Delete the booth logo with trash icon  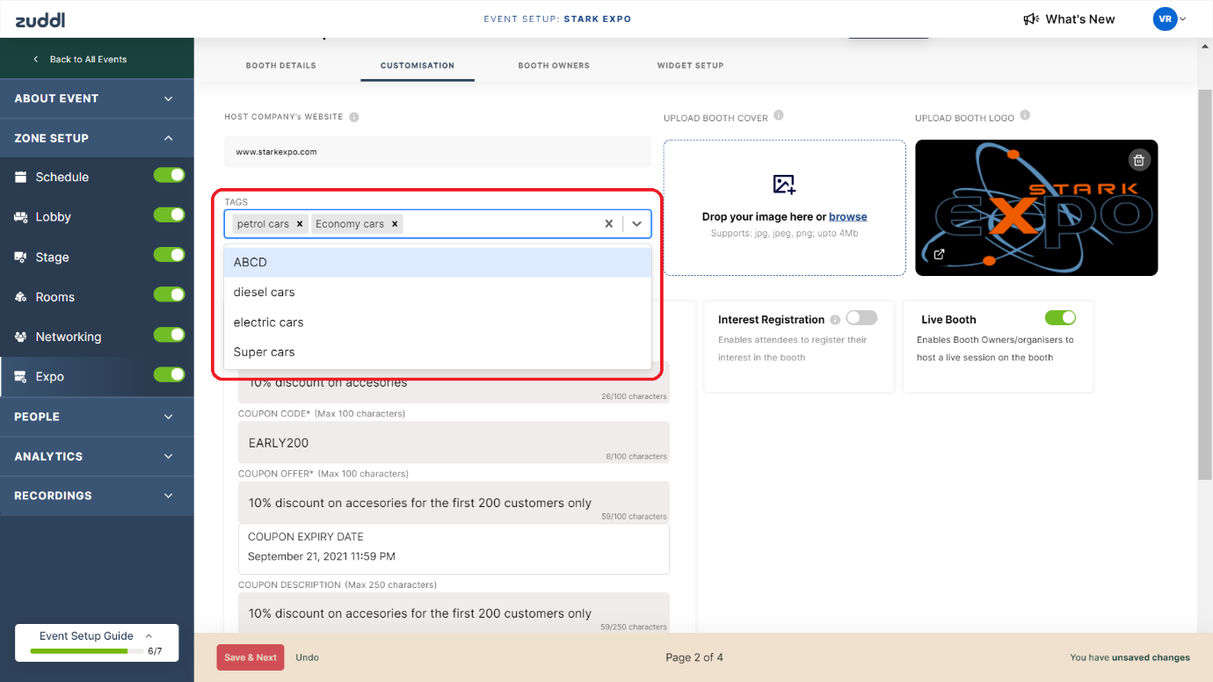[x=1139, y=160]
